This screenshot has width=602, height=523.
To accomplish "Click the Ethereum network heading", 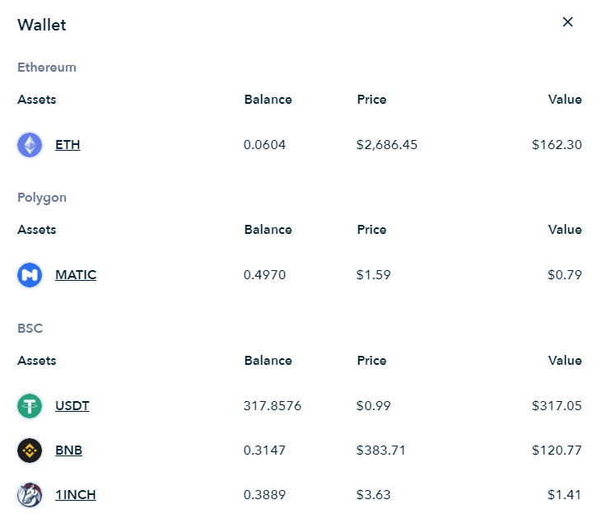I will (x=47, y=68).
